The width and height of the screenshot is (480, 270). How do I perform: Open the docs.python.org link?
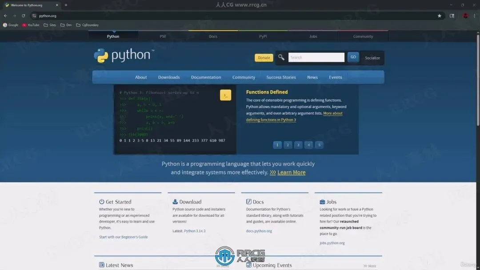click(x=259, y=231)
